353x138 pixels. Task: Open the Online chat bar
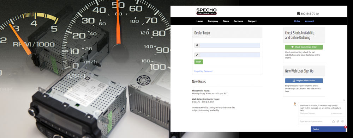[x=328, y=129]
